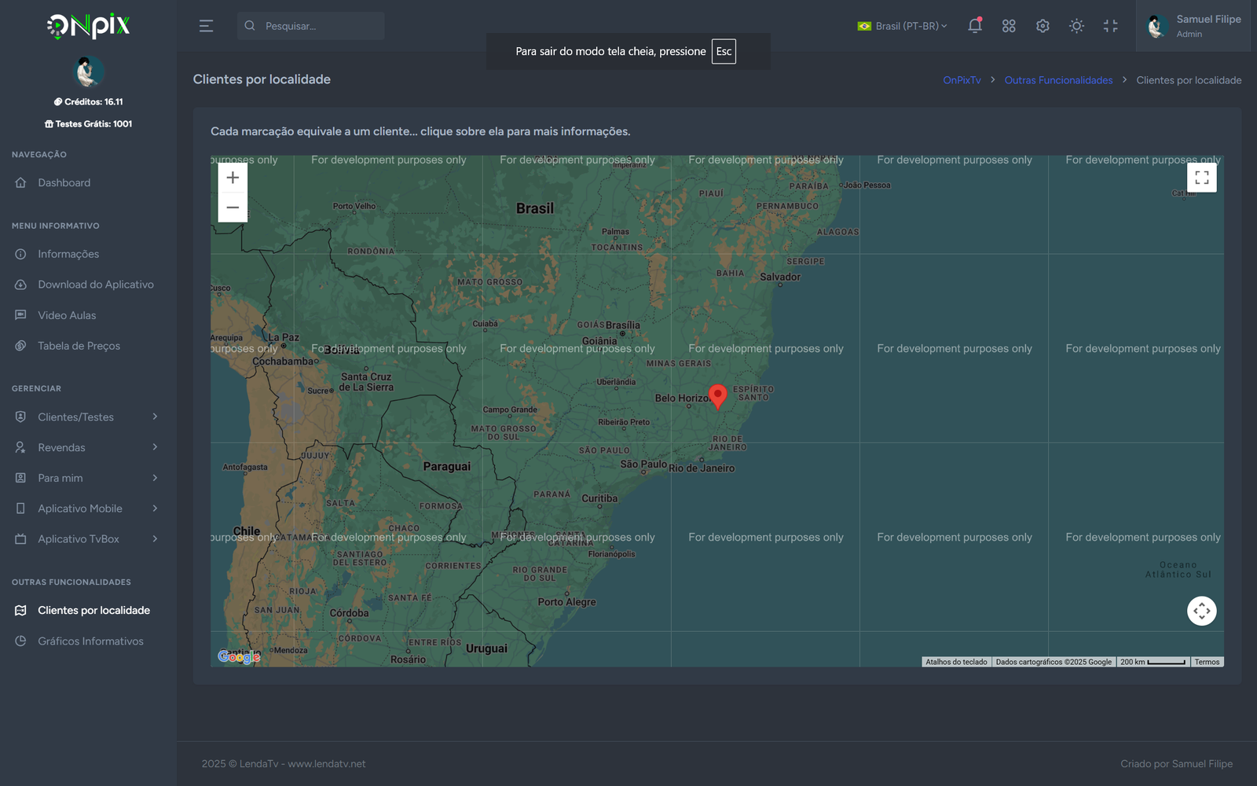
Task: Click the Testes Grátis: 1001 label
Action: click(88, 123)
